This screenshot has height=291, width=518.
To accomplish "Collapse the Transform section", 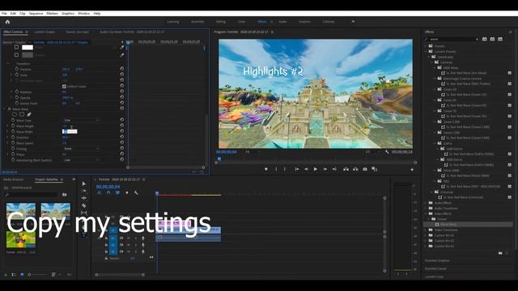I will 8,63.
